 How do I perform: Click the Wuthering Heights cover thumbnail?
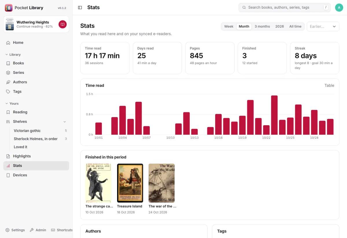point(10,24)
